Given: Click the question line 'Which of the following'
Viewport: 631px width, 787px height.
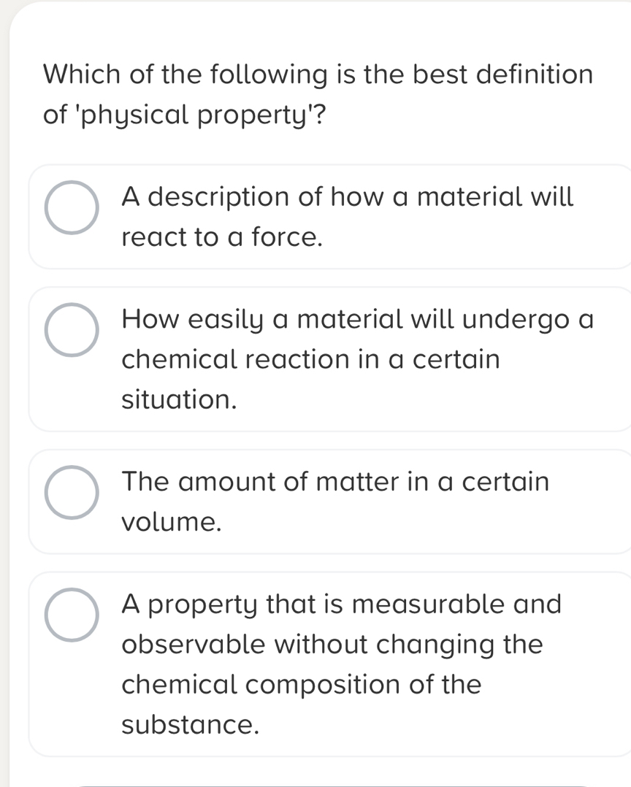Looking at the screenshot, I should 318,74.
